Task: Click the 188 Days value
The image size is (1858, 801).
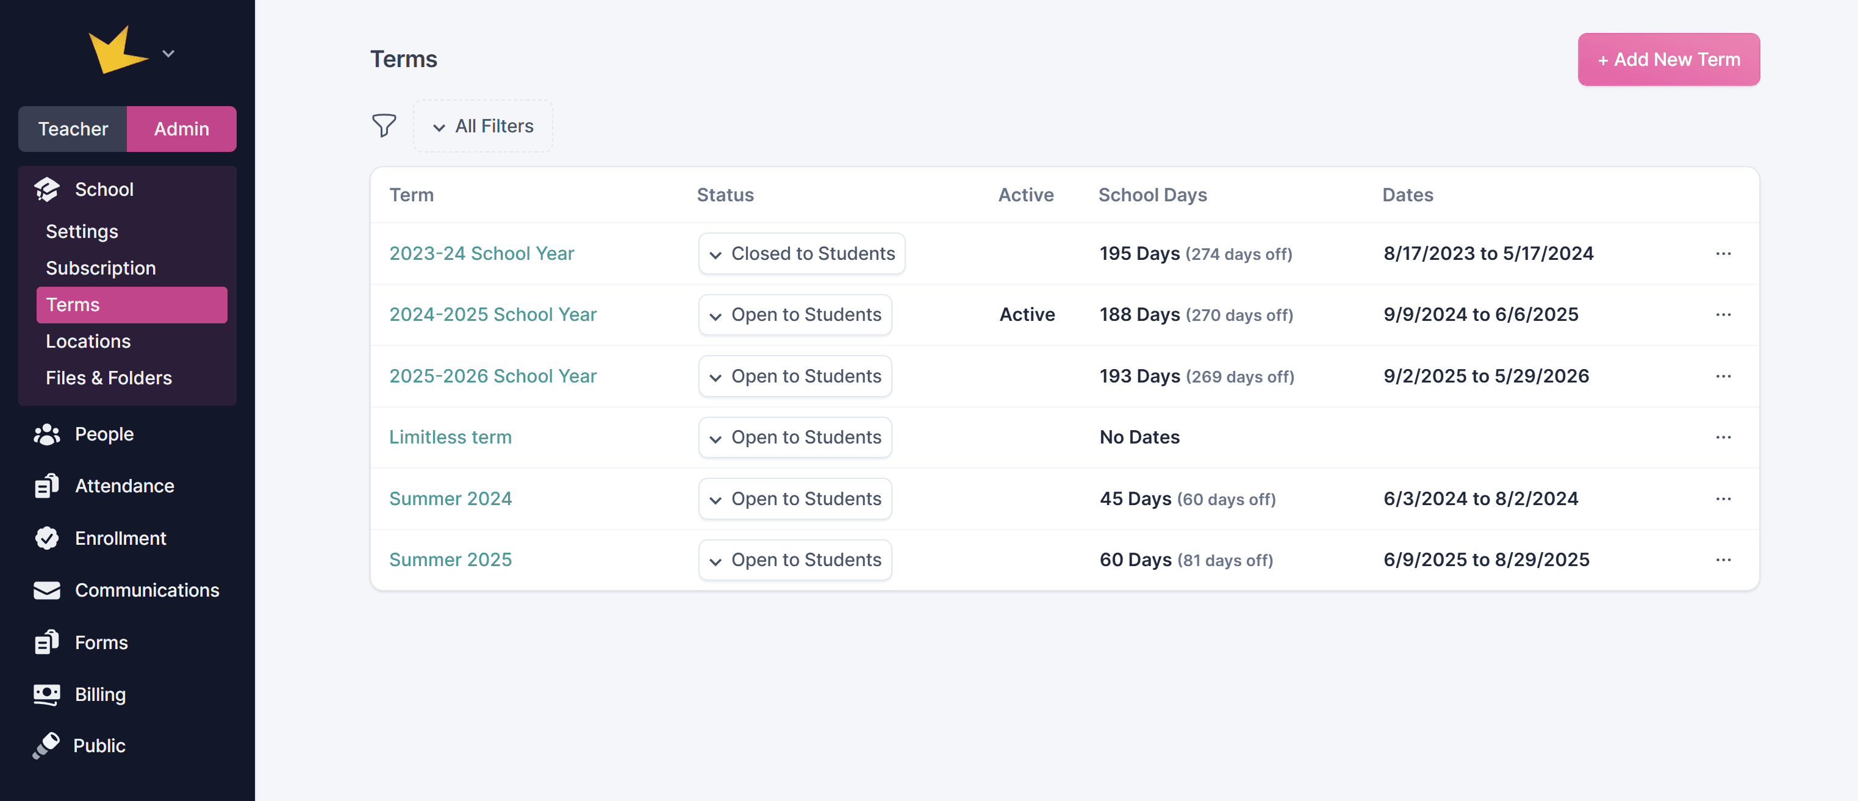Action: 1139,315
